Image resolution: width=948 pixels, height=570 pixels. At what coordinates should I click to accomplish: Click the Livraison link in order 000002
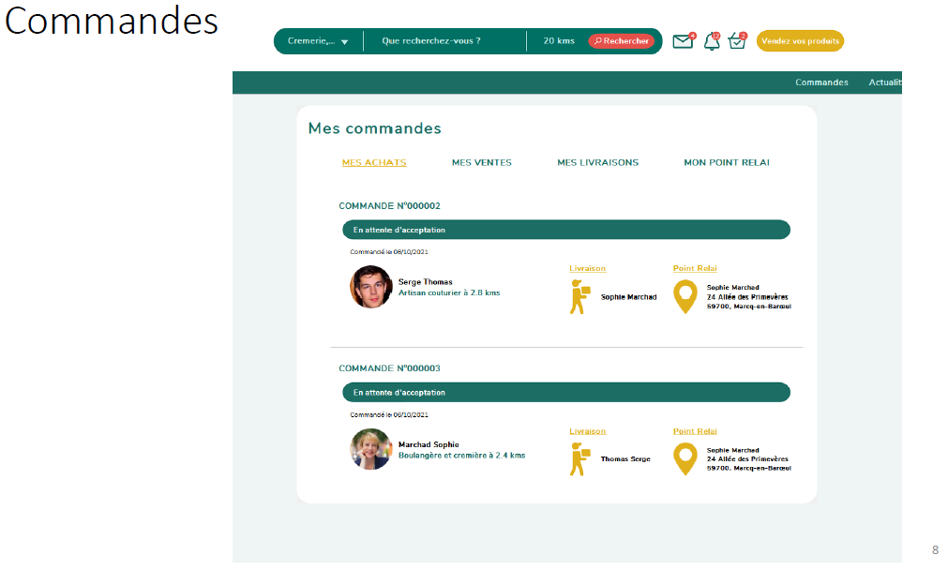(x=587, y=269)
